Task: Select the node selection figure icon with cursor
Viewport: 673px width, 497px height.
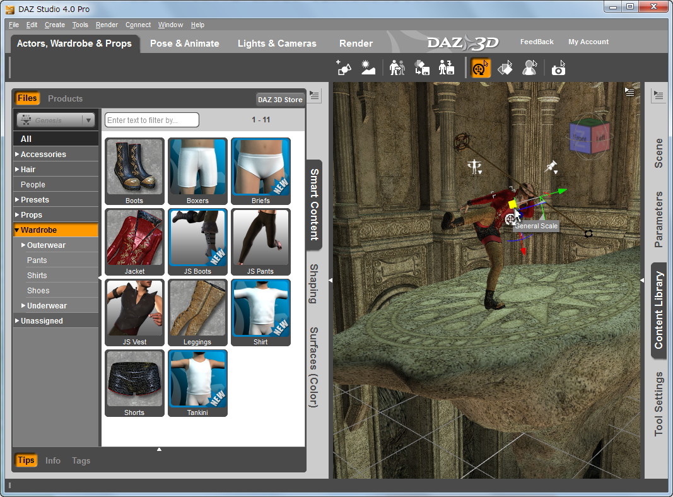Action: coord(530,67)
